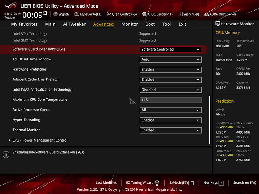Toggle AURA ON/OFF(F4)
Viewport: 259px width, 194px height.
click(220, 14)
